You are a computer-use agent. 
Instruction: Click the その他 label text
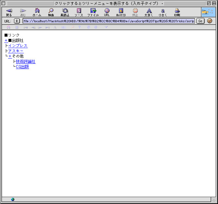click(18, 56)
